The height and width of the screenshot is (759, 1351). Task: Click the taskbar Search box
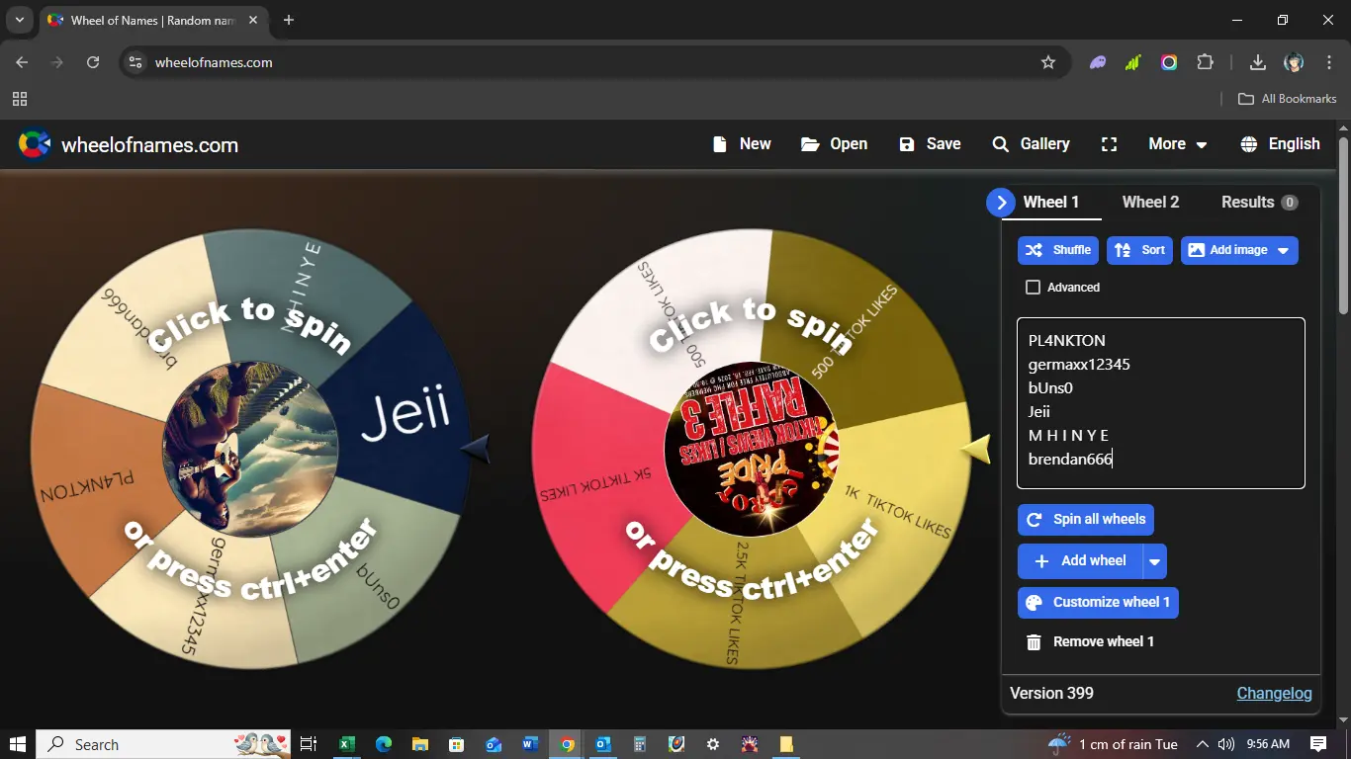(164, 744)
